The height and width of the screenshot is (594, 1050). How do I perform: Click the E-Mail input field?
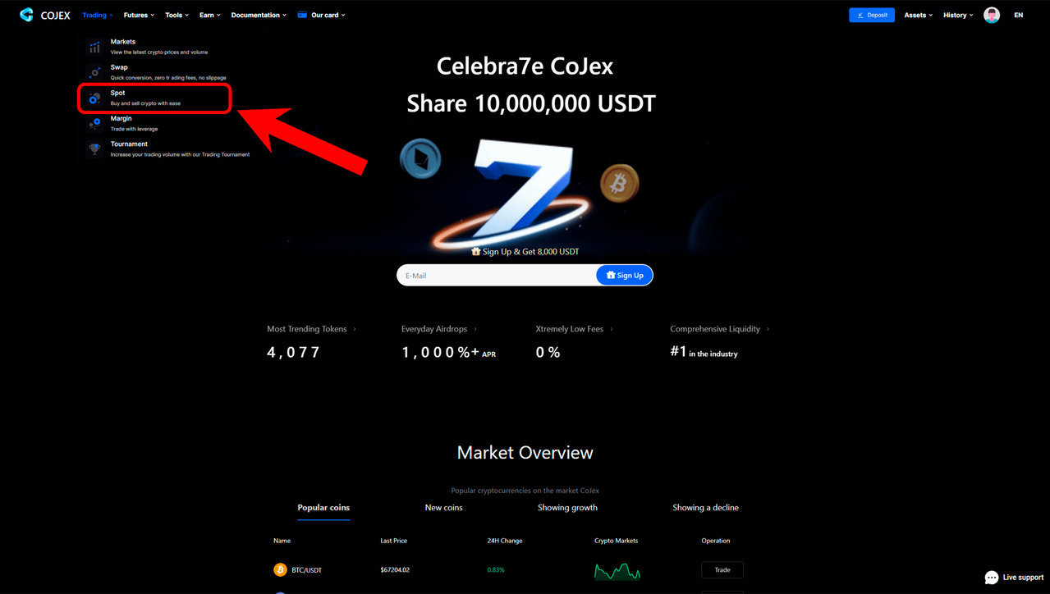pos(497,275)
